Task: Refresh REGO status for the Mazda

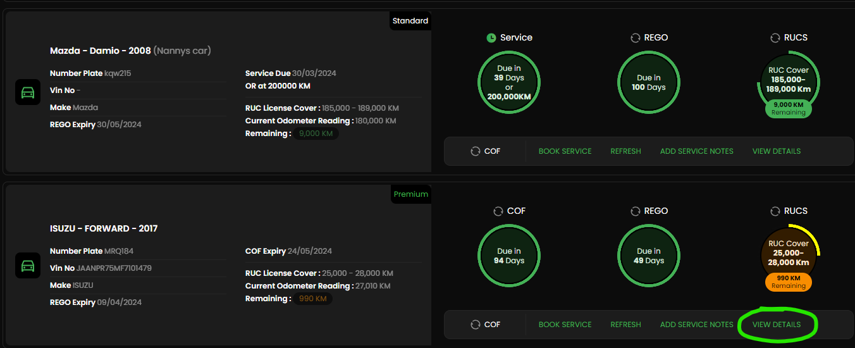Action: (x=636, y=38)
